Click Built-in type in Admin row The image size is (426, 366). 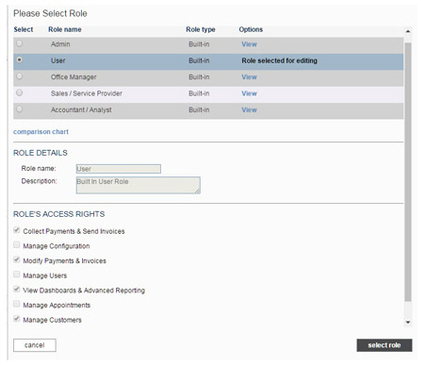[x=199, y=44]
